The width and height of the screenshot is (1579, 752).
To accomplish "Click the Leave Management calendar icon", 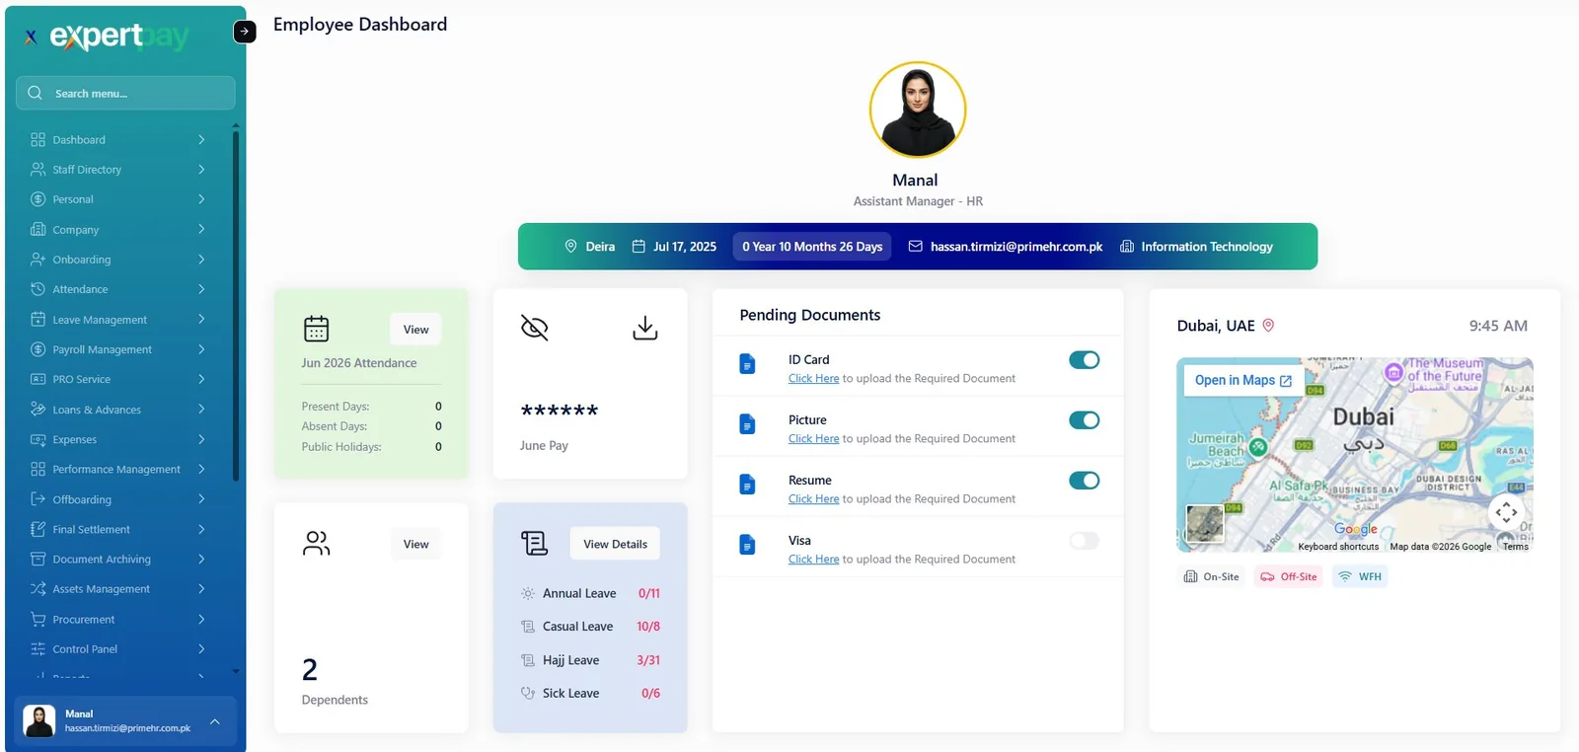I will coord(38,319).
